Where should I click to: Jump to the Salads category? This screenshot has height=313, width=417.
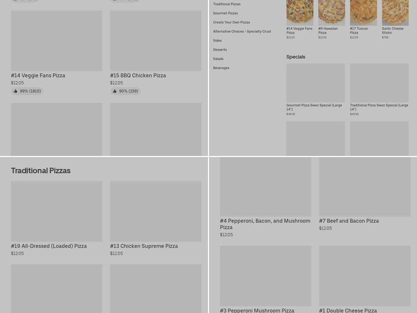pyautogui.click(x=218, y=59)
